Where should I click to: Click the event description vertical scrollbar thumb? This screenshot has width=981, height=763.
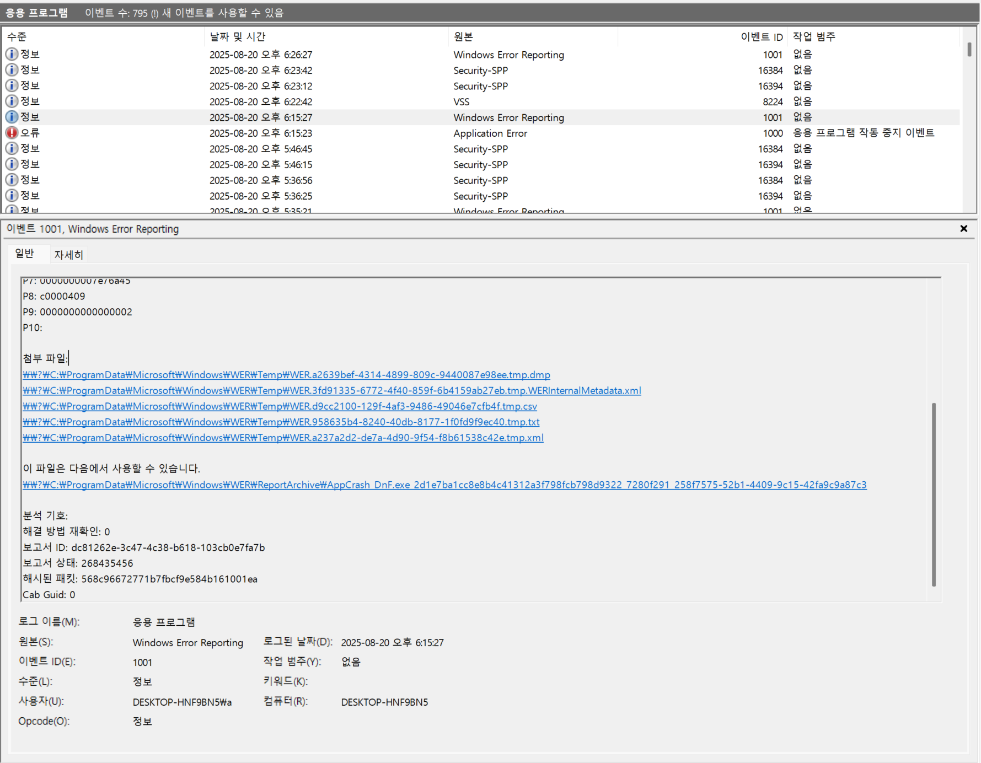934,495
